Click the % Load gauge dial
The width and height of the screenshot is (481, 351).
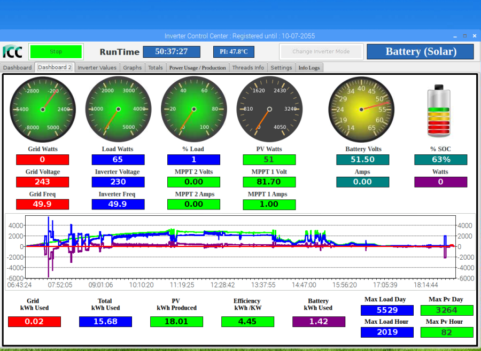coord(193,109)
